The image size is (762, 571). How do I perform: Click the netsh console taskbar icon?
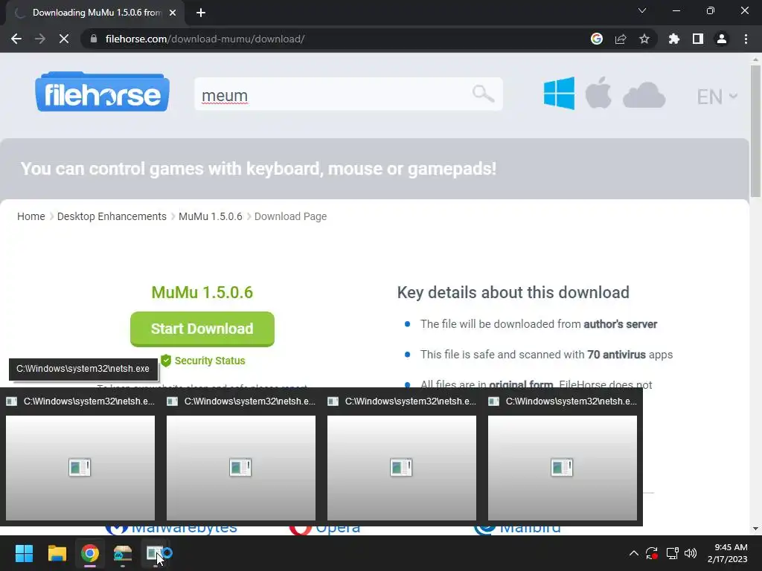(x=156, y=553)
